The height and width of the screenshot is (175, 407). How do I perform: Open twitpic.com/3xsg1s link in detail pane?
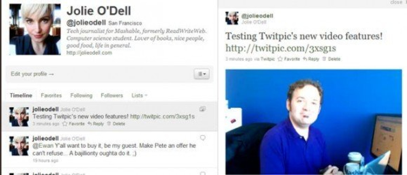click(280, 48)
